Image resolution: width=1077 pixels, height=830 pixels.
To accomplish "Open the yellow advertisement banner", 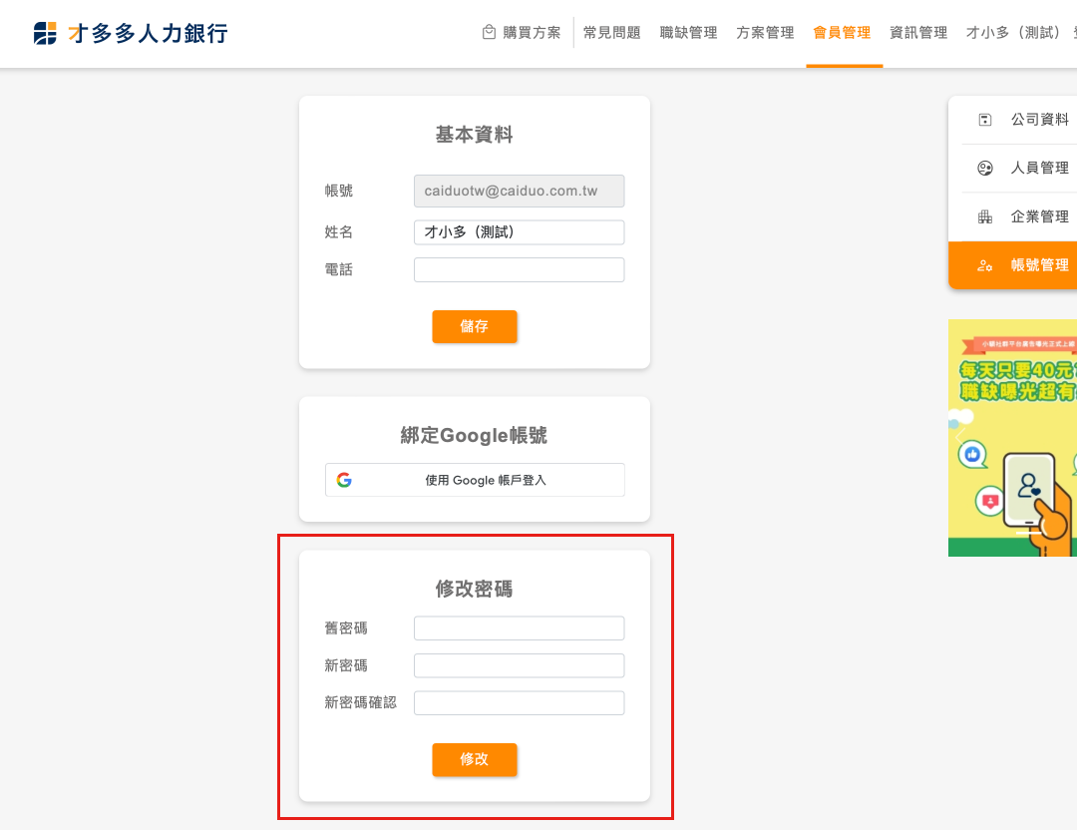I will tap(1012, 437).
